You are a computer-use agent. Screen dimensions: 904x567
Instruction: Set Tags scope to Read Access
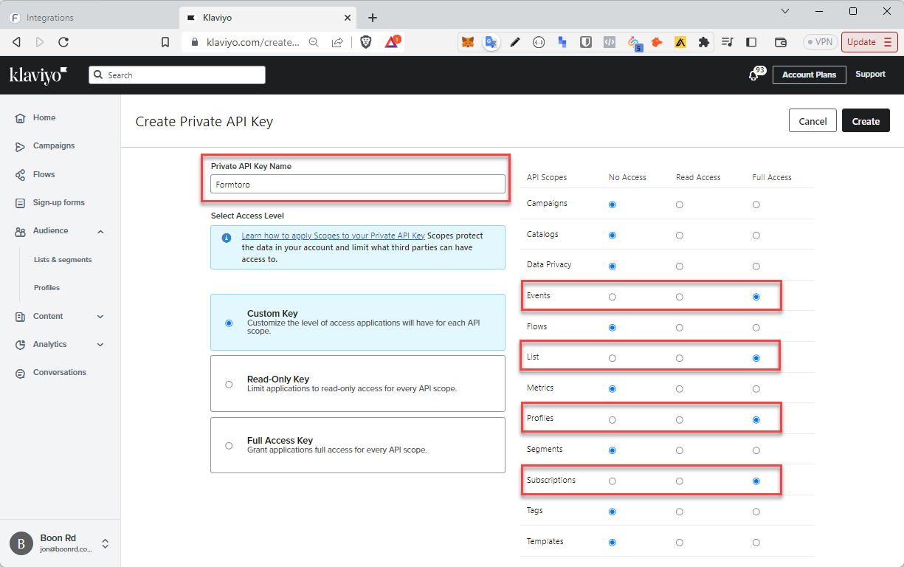point(679,512)
